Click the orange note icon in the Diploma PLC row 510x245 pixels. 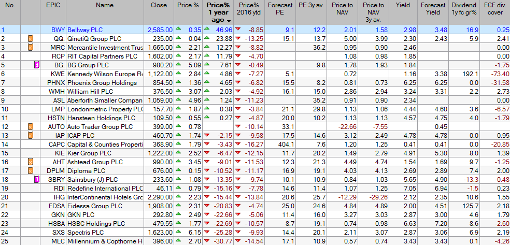30,170
